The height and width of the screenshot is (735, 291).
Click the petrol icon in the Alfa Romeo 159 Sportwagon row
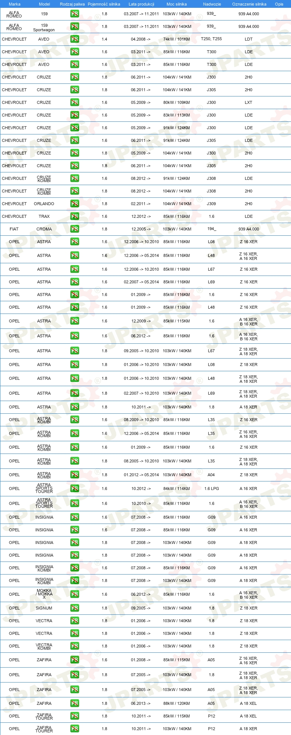[74, 26]
